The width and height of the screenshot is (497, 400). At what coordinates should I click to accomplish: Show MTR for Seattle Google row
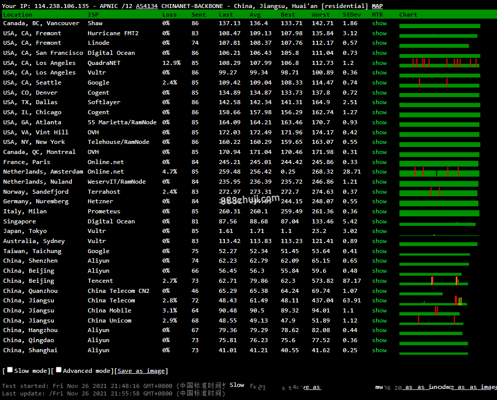[379, 83]
